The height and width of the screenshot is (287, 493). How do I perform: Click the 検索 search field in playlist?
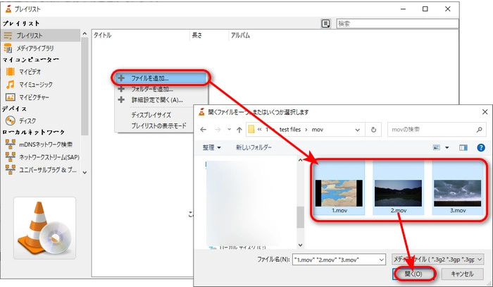click(x=397, y=23)
